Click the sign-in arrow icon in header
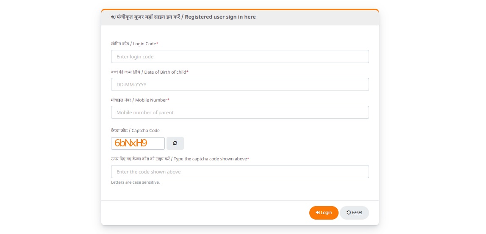This screenshot has height=234, width=486. pos(113,17)
